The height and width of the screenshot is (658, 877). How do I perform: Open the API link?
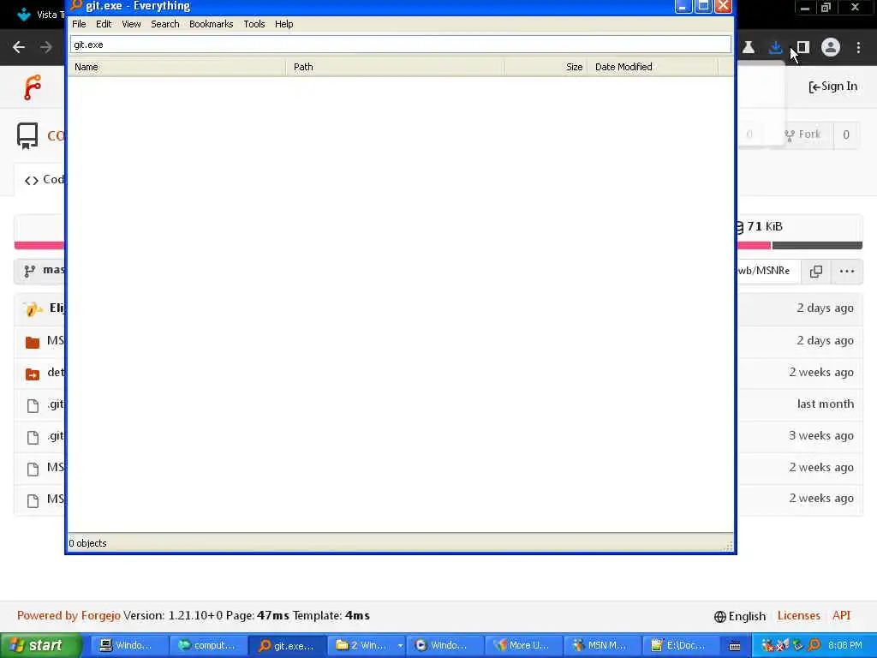click(841, 615)
